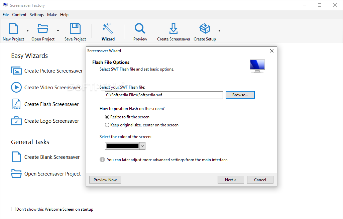Click the Create Screensaver download icon
This screenshot has width=343, height=219.
point(174,28)
